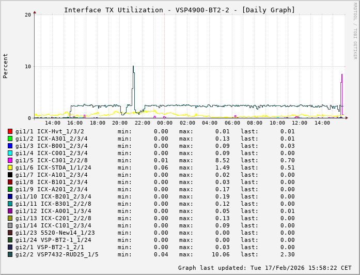Click the max value 0.17 for gi1/9

pyautogui.click(x=222, y=190)
